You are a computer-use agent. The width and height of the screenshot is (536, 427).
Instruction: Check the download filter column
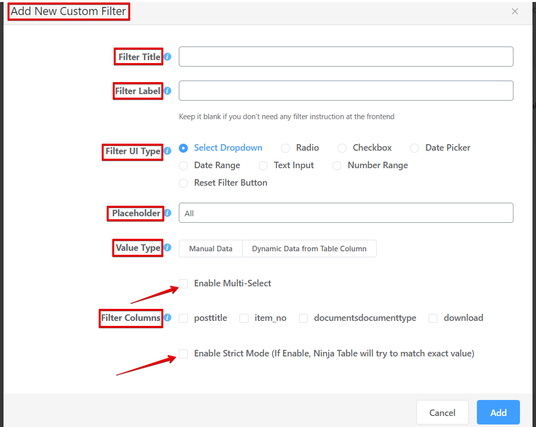[x=433, y=318]
